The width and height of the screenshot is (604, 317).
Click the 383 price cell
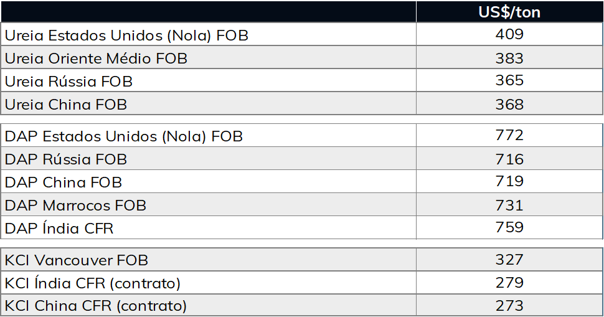pos(510,59)
